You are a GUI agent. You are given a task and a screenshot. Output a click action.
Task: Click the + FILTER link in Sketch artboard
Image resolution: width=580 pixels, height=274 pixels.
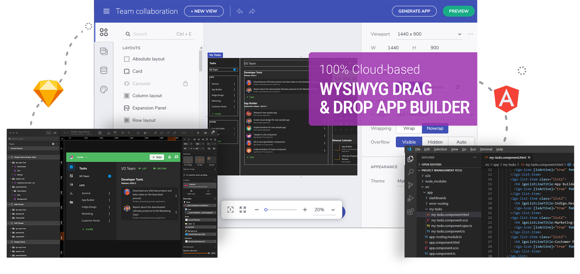[x=88, y=229]
